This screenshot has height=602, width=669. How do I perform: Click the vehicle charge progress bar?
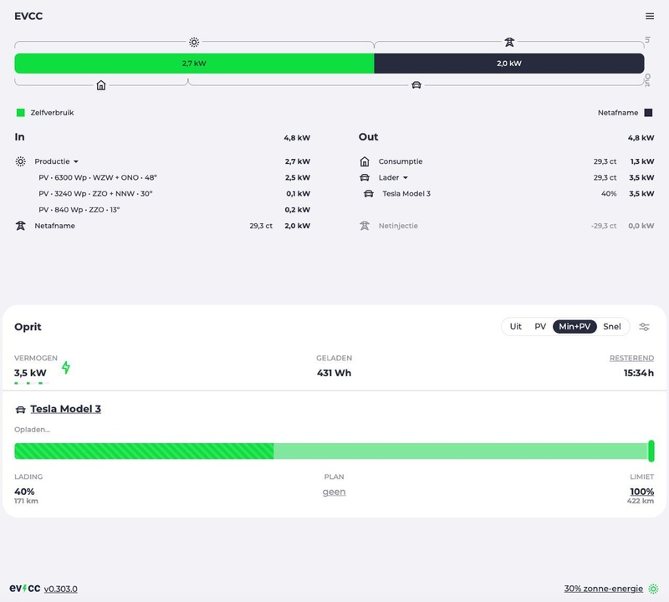tap(331, 451)
